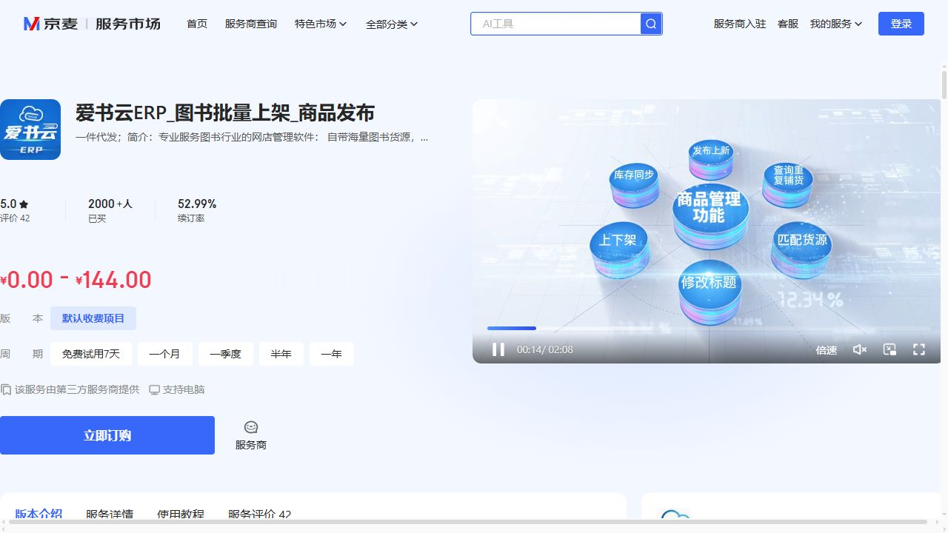Switch to the 服务评价 42 tab

tap(260, 514)
